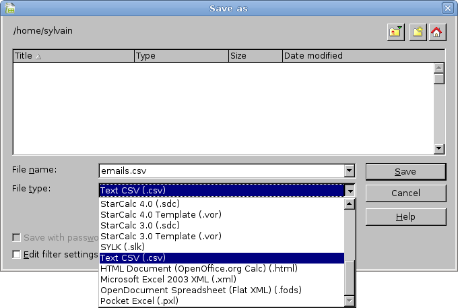Select Microsoft Excel 2003 XML format
This screenshot has height=308, width=458.
(178, 279)
